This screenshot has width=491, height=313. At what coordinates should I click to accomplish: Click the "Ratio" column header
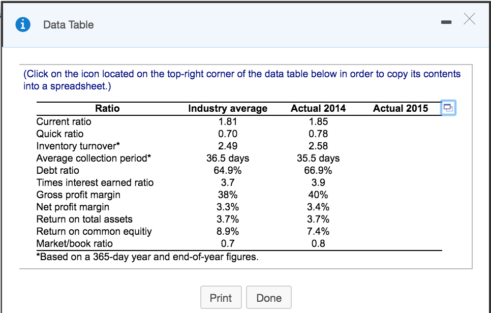pos(107,108)
